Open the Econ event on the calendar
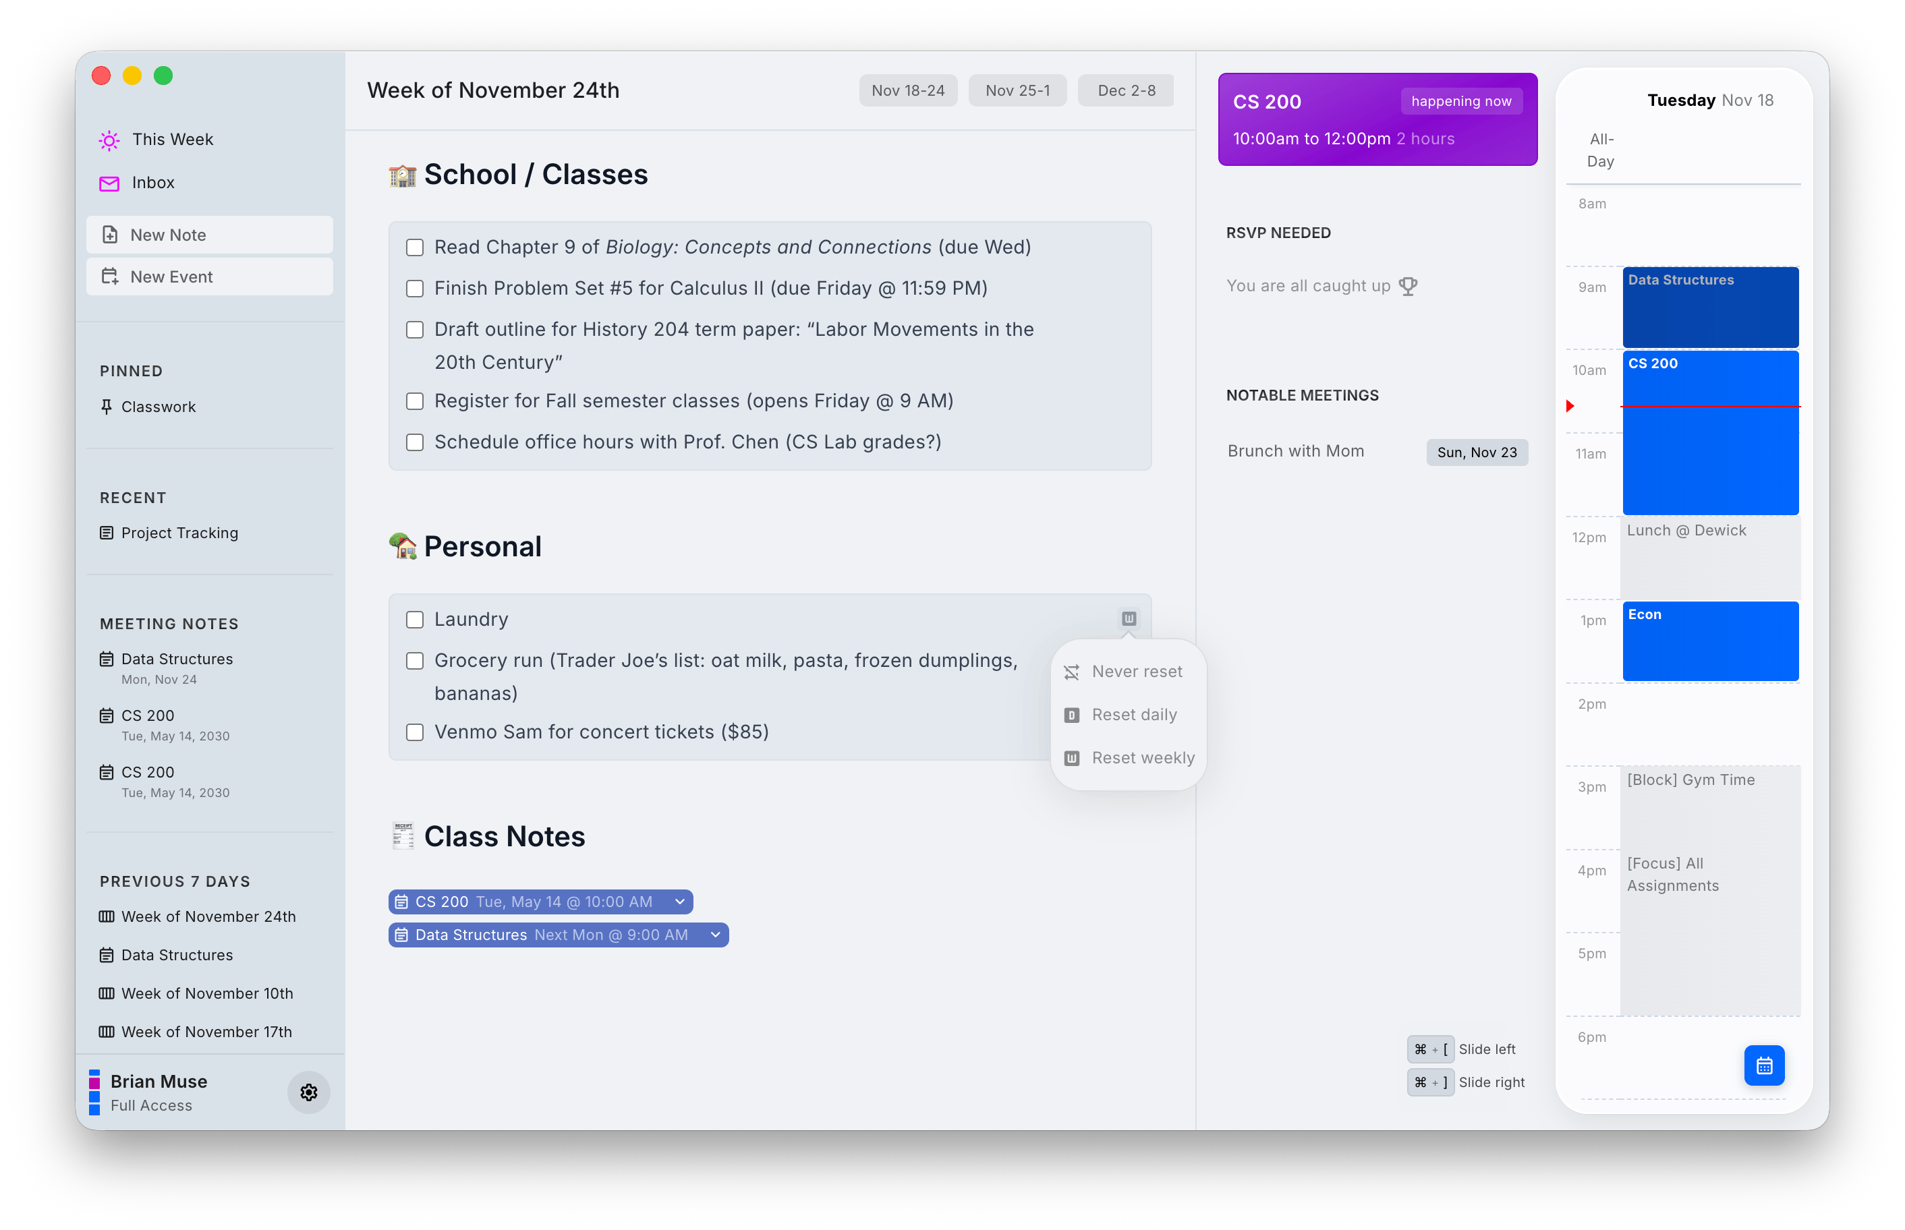This screenshot has height=1230, width=1905. (1709, 641)
